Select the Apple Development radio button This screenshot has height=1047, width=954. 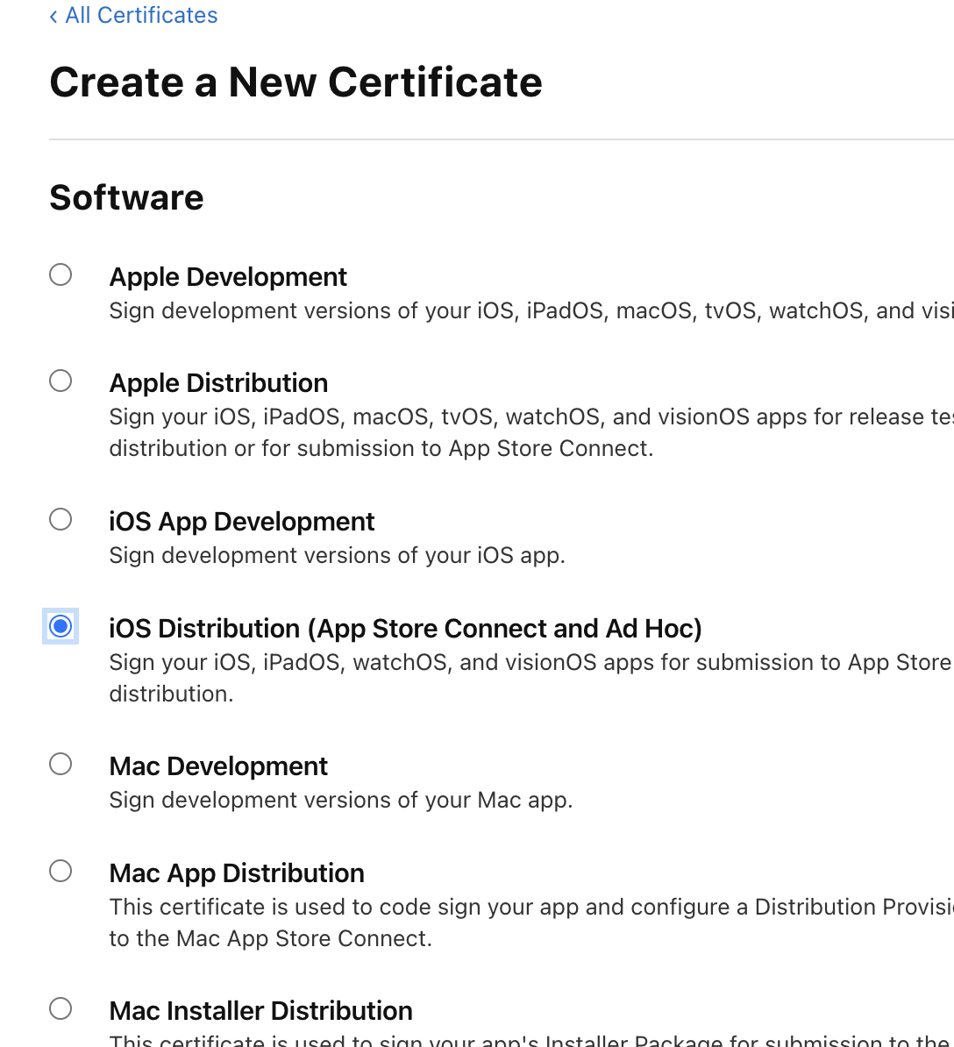click(61, 274)
